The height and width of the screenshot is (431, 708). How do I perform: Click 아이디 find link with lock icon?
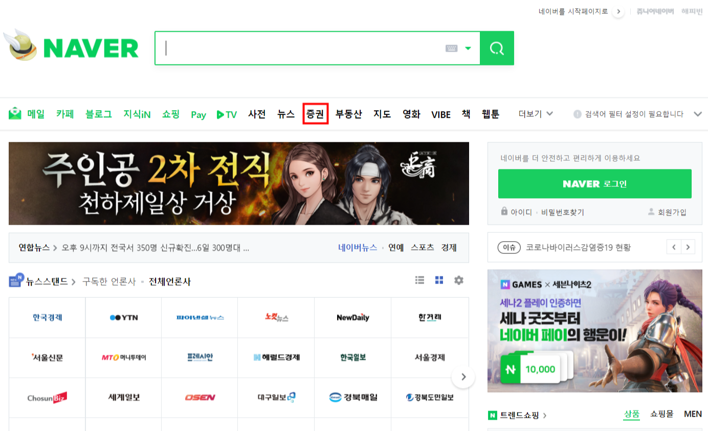pos(516,212)
